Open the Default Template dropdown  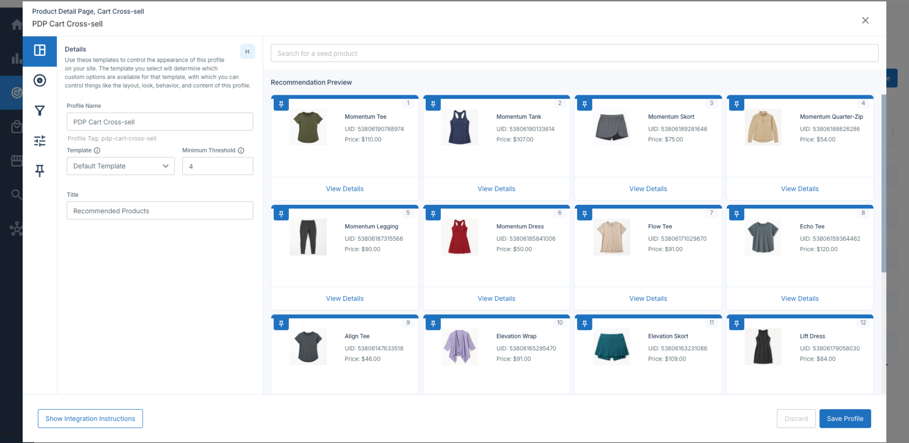(x=121, y=166)
